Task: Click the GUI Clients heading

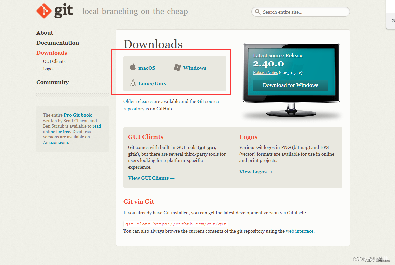Action: [146, 137]
